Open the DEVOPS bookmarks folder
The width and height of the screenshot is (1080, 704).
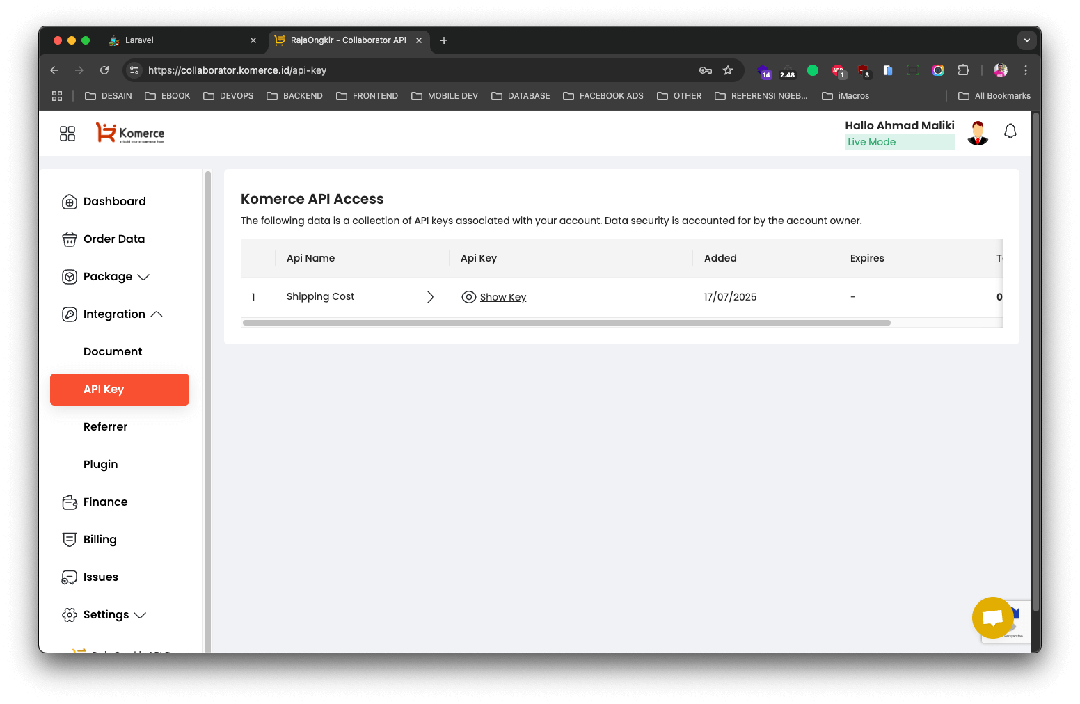pos(228,96)
